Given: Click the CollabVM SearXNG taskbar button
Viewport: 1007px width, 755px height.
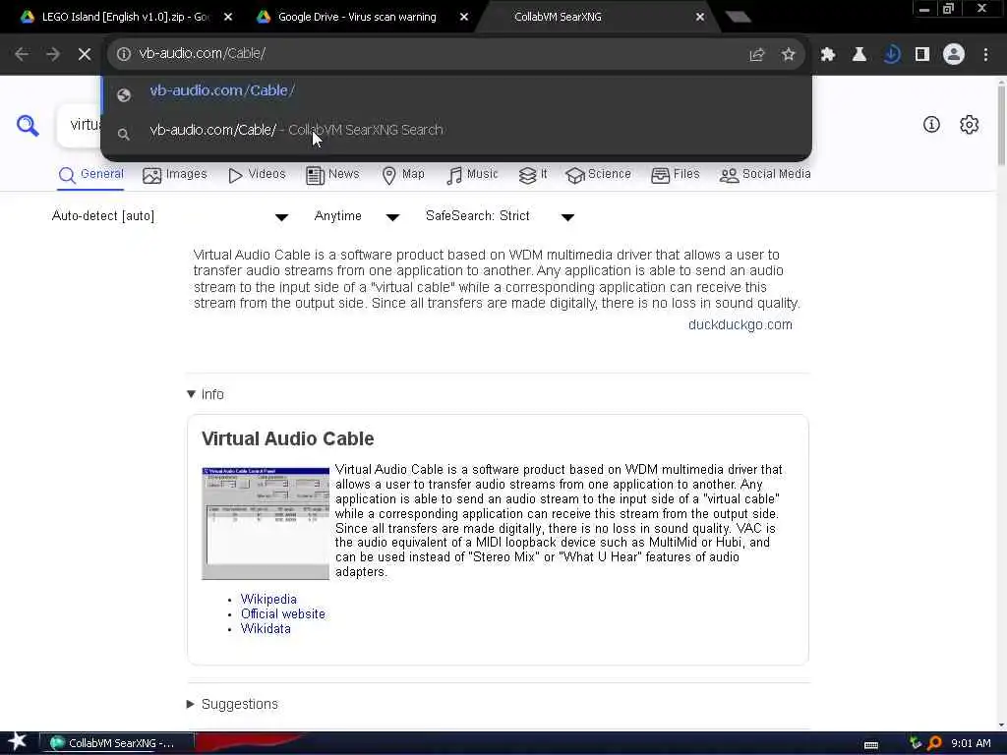Looking at the screenshot, I should tap(116, 743).
